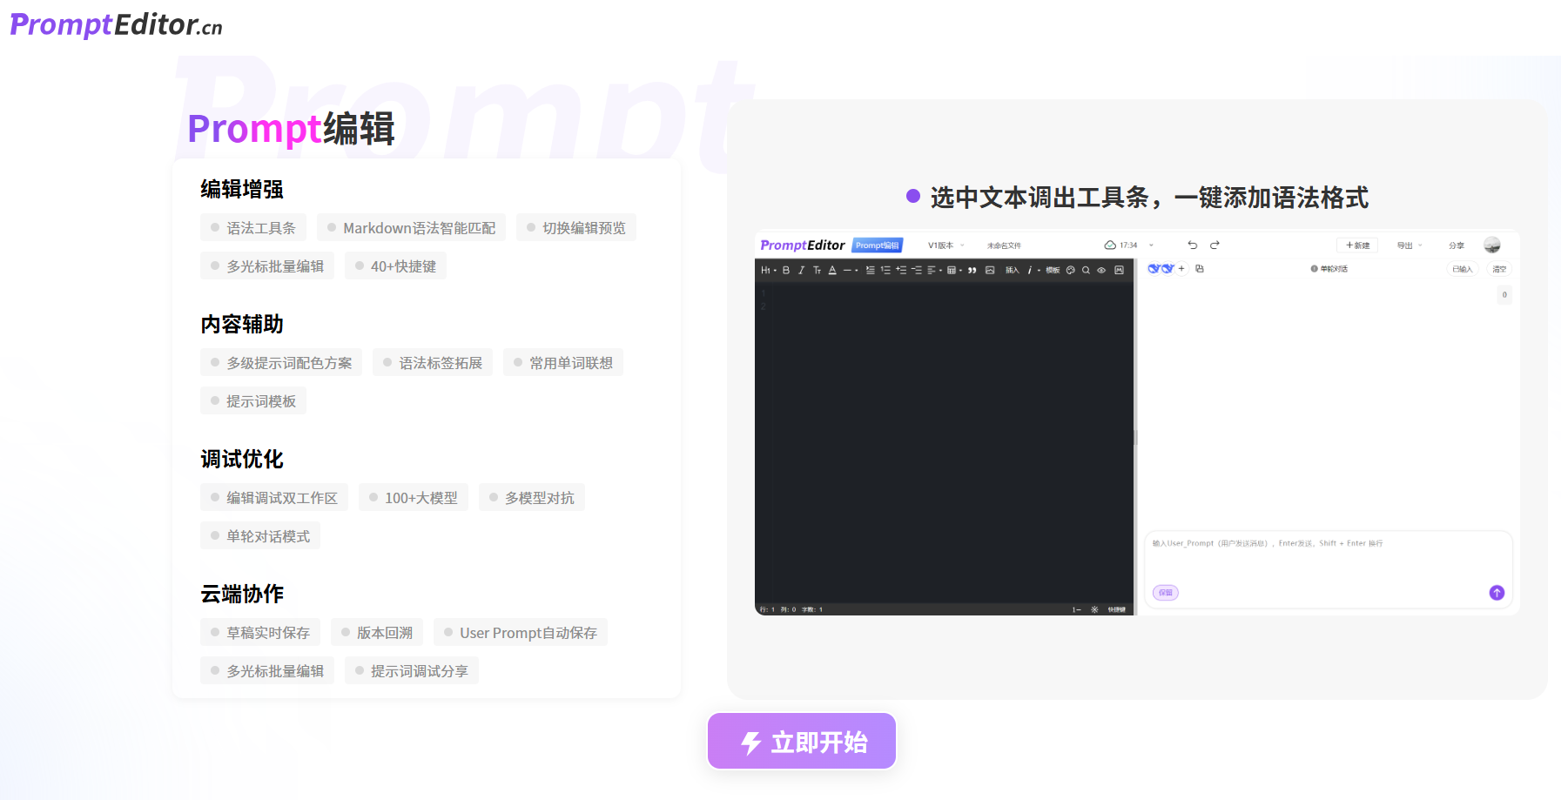Click the undo arrow icon
Screen dimensions: 1561x800
(x=1193, y=245)
